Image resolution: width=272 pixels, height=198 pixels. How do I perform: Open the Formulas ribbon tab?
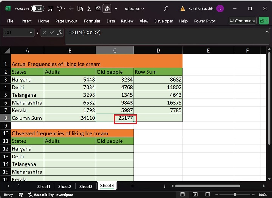tap(92, 21)
